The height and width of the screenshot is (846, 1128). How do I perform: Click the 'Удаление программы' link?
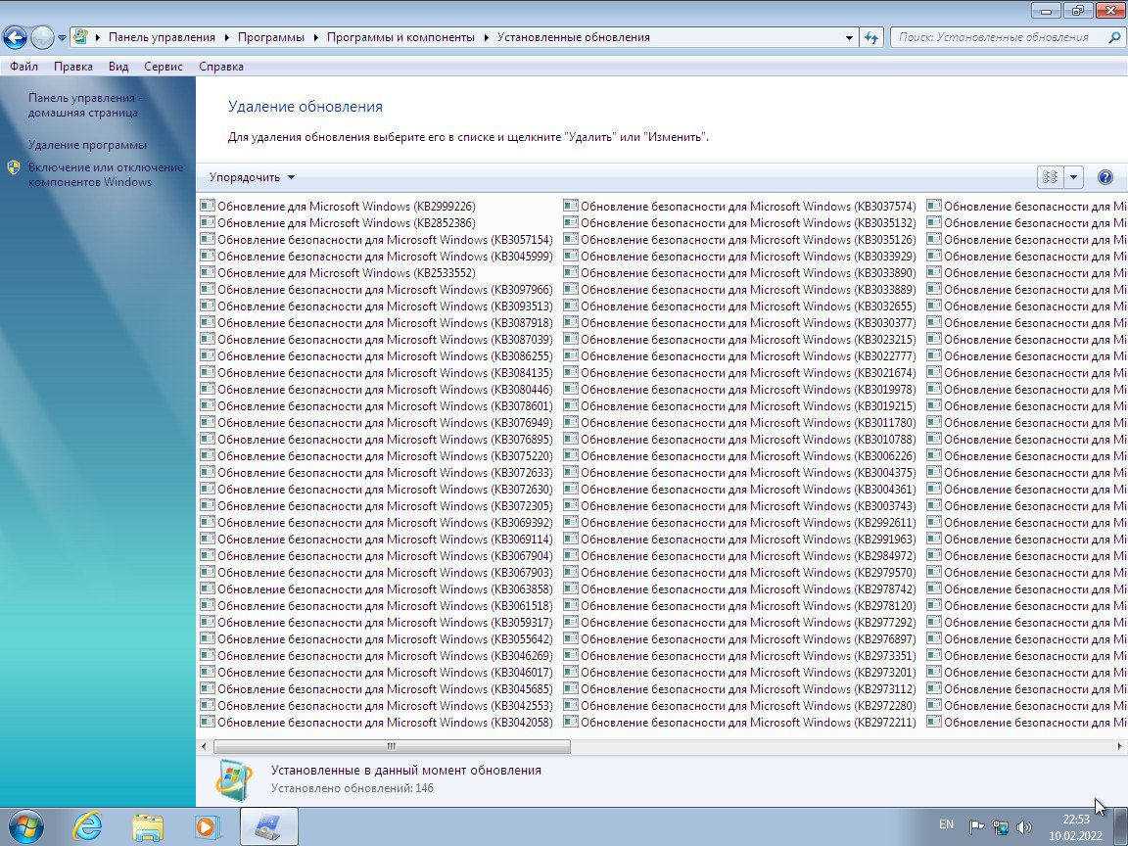pyautogui.click(x=87, y=145)
